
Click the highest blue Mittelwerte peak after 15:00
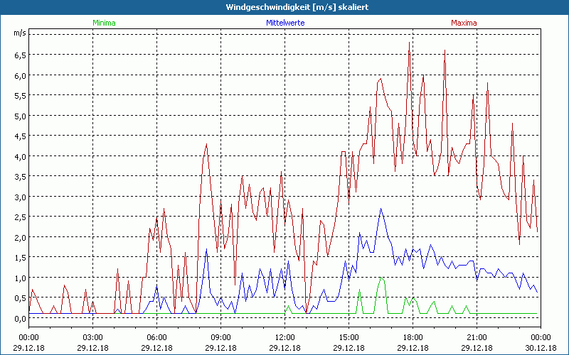(381, 209)
